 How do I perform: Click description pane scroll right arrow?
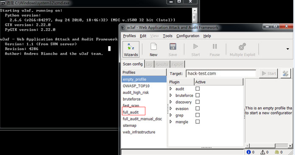(290, 146)
